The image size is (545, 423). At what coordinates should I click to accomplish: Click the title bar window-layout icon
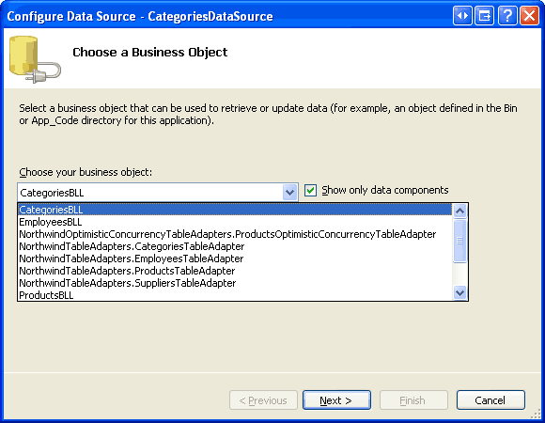pos(485,16)
